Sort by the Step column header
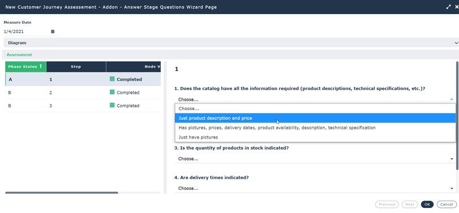459x213 pixels. (x=76, y=67)
